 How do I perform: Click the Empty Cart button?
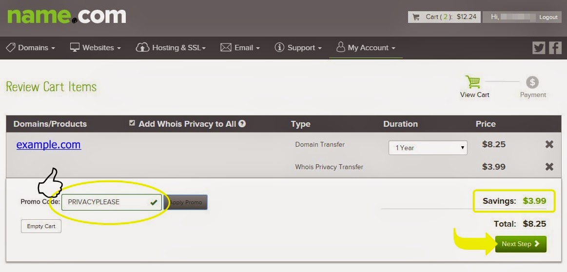[x=41, y=227]
